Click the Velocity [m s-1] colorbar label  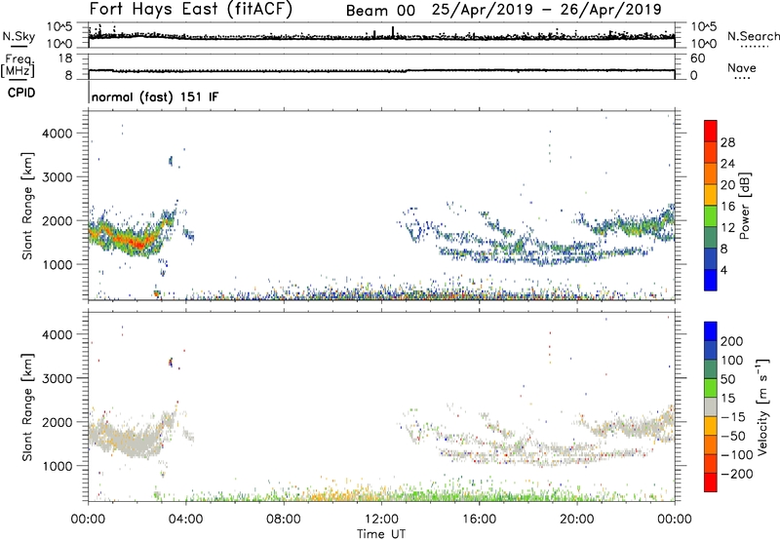coord(762,406)
